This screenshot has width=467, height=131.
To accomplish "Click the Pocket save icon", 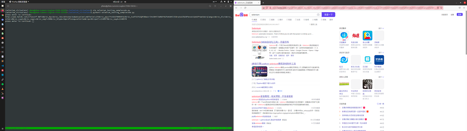I will point(460,8).
